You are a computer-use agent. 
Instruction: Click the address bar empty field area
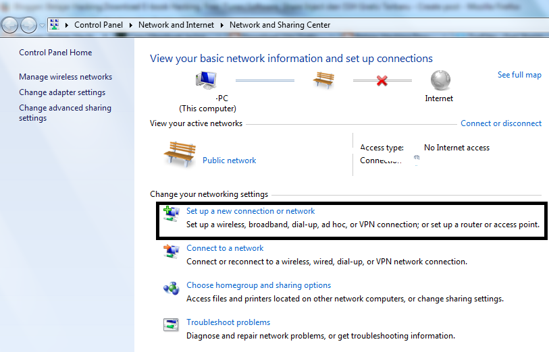440,25
